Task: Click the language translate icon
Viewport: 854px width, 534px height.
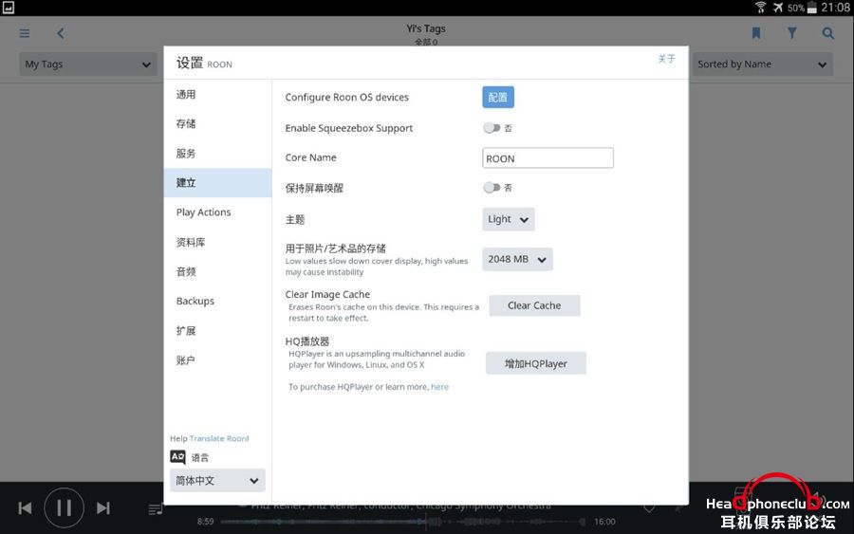Action: click(x=177, y=457)
